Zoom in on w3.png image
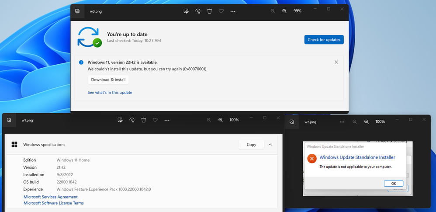The image size is (436, 212). tap(284, 11)
